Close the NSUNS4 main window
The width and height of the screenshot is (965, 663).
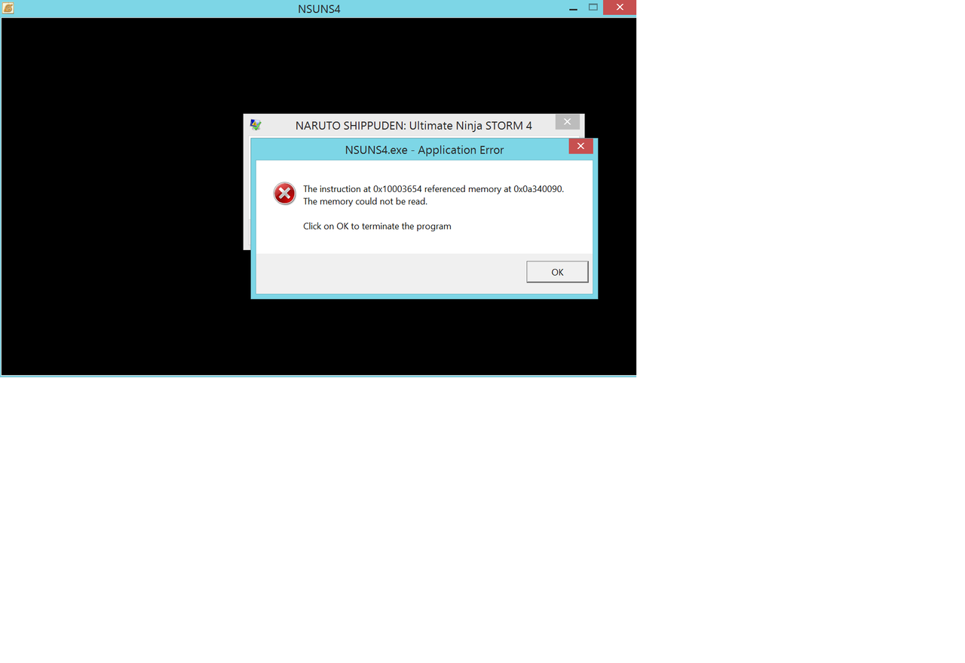tap(620, 8)
